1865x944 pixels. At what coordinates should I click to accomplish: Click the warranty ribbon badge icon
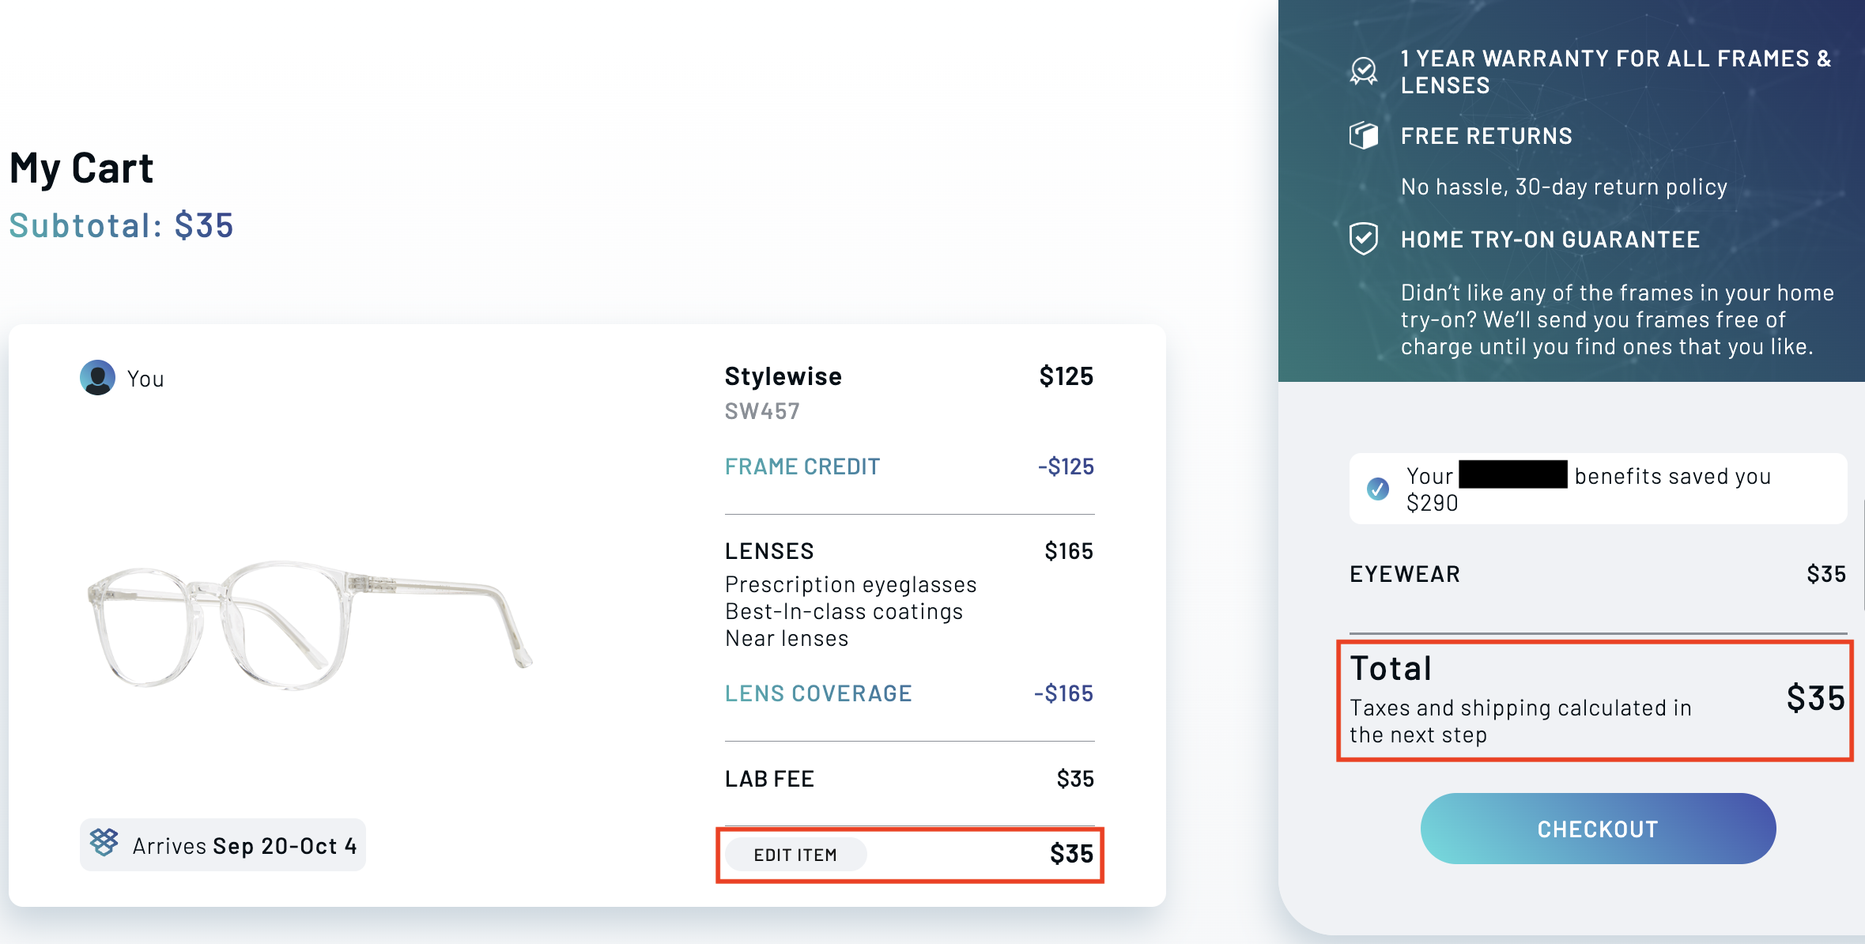pyautogui.click(x=1363, y=71)
